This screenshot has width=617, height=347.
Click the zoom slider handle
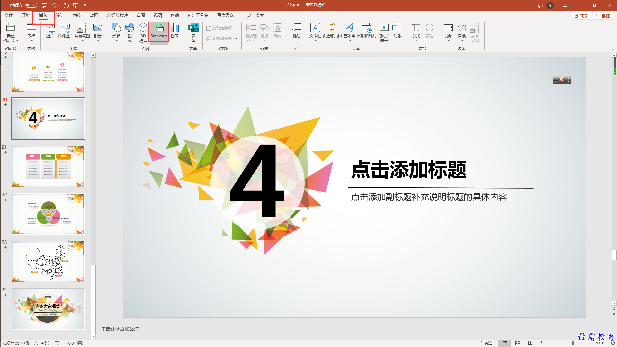[573, 343]
